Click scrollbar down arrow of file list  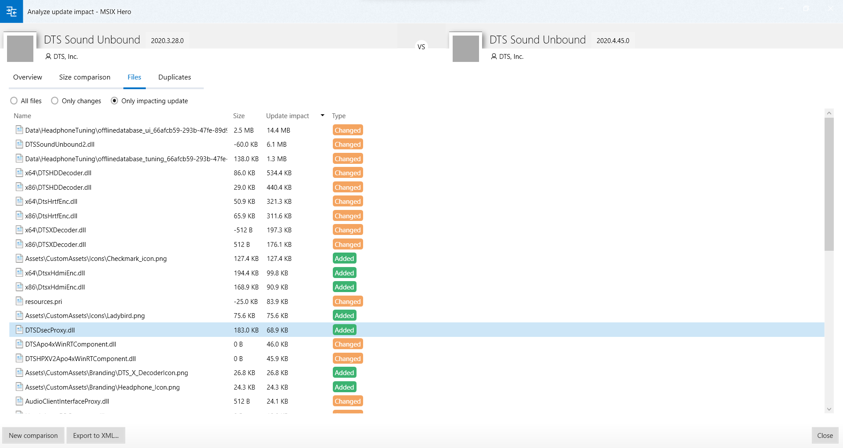(829, 409)
